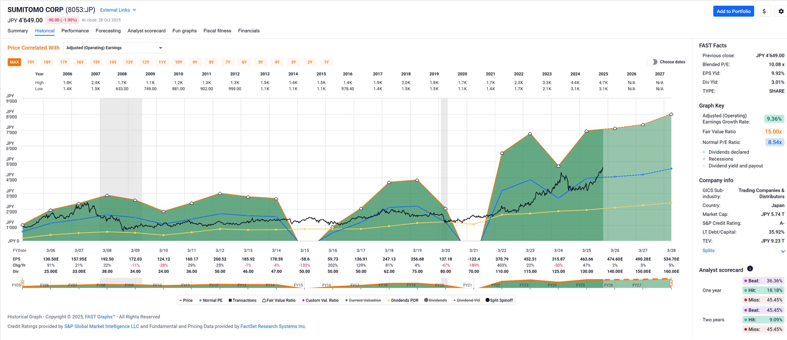Select the 10Y time range button
This screenshot has height=340, width=787.
pos(178,62)
